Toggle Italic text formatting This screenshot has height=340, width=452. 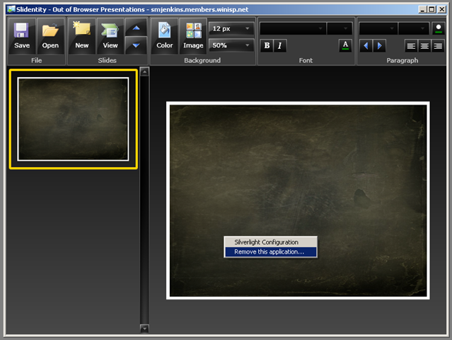coord(280,45)
